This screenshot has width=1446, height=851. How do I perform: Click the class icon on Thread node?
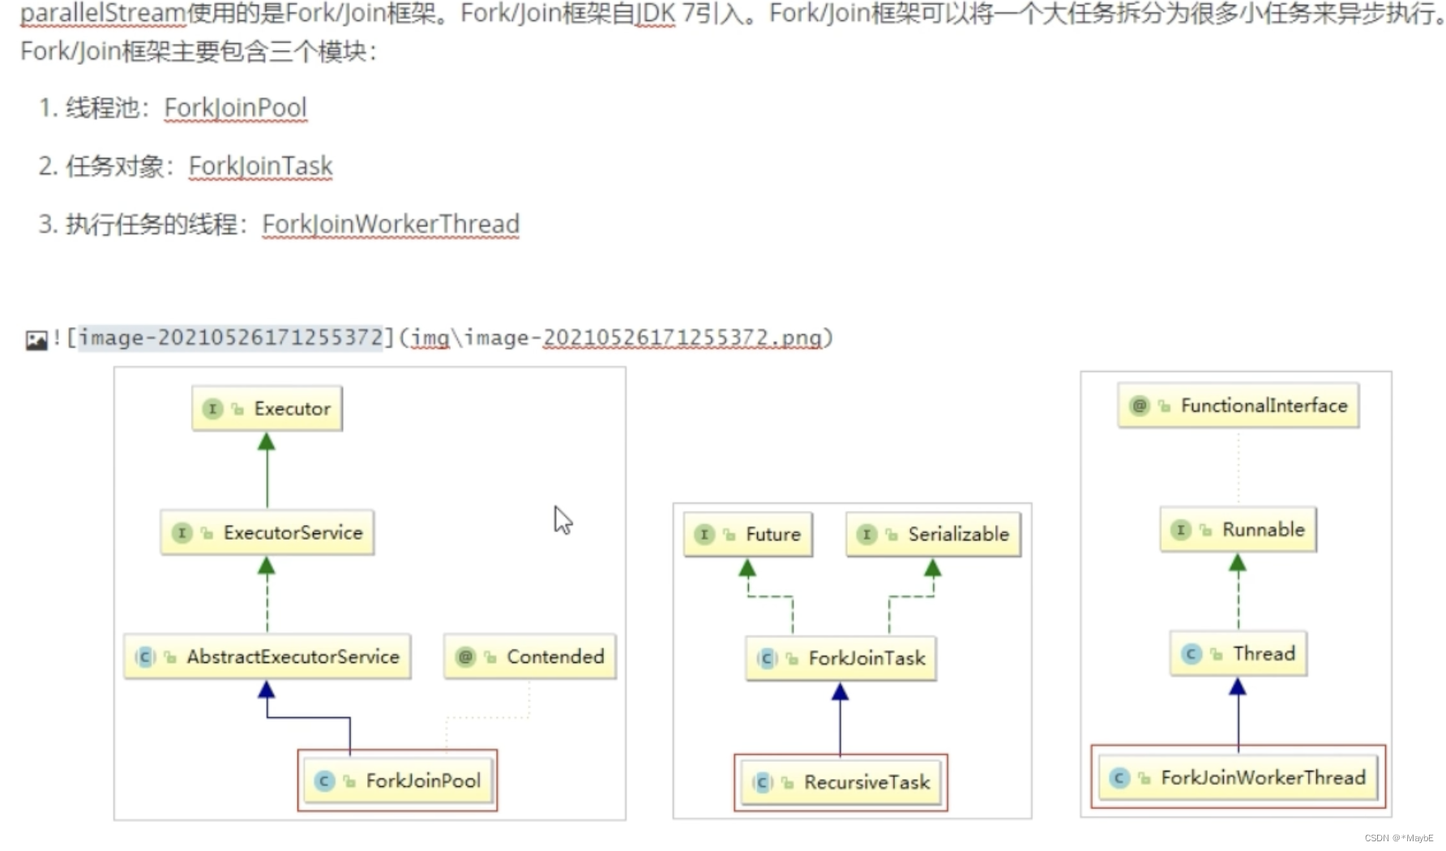1191,653
